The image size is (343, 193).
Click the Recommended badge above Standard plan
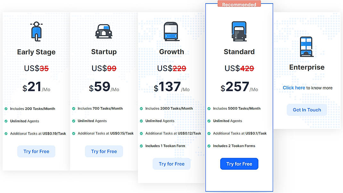click(239, 4)
